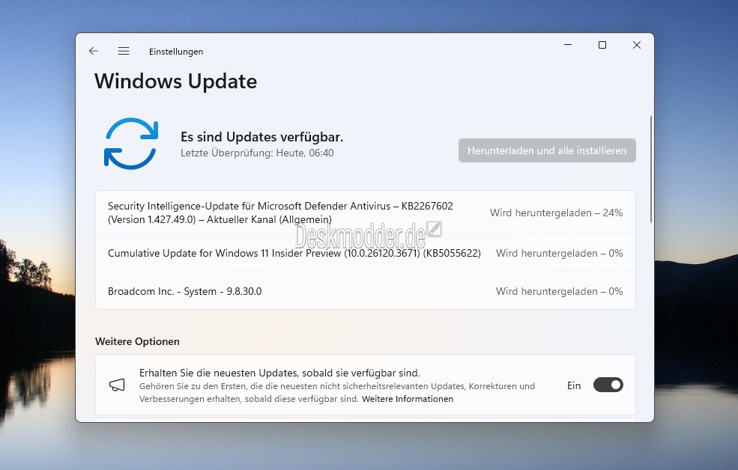Click 'Es sind Updates verfügbar.' status text
Screen dimensions: 738x470
point(261,137)
